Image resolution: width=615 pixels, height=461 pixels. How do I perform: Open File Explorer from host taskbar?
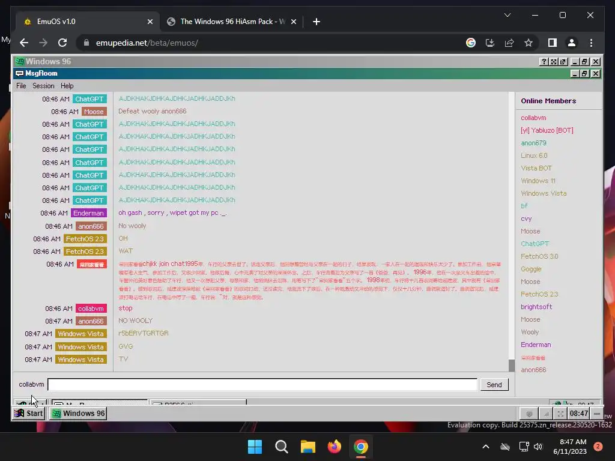click(308, 447)
